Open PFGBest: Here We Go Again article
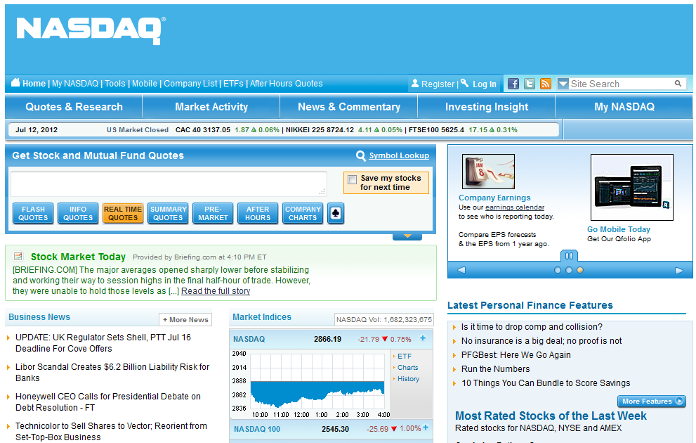Image resolution: width=696 pixels, height=443 pixels. click(516, 355)
